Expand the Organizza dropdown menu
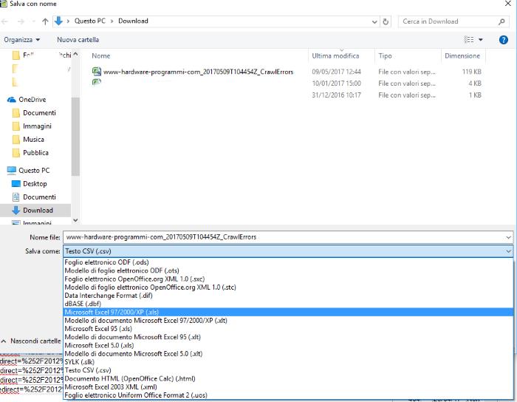The width and height of the screenshot is (517, 402). [21, 39]
